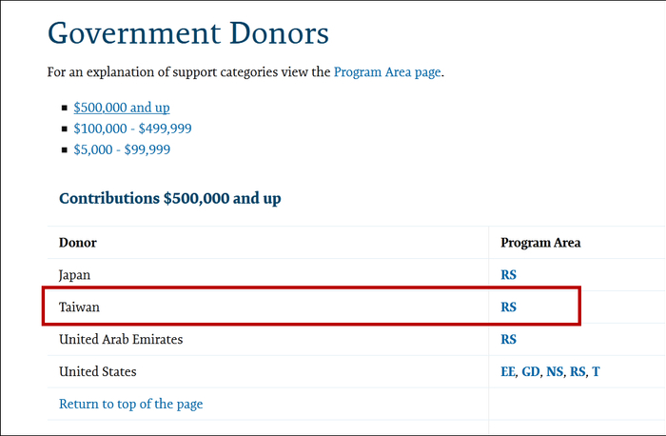
Task: Click the Taiwan donor cell
Action: (x=79, y=307)
